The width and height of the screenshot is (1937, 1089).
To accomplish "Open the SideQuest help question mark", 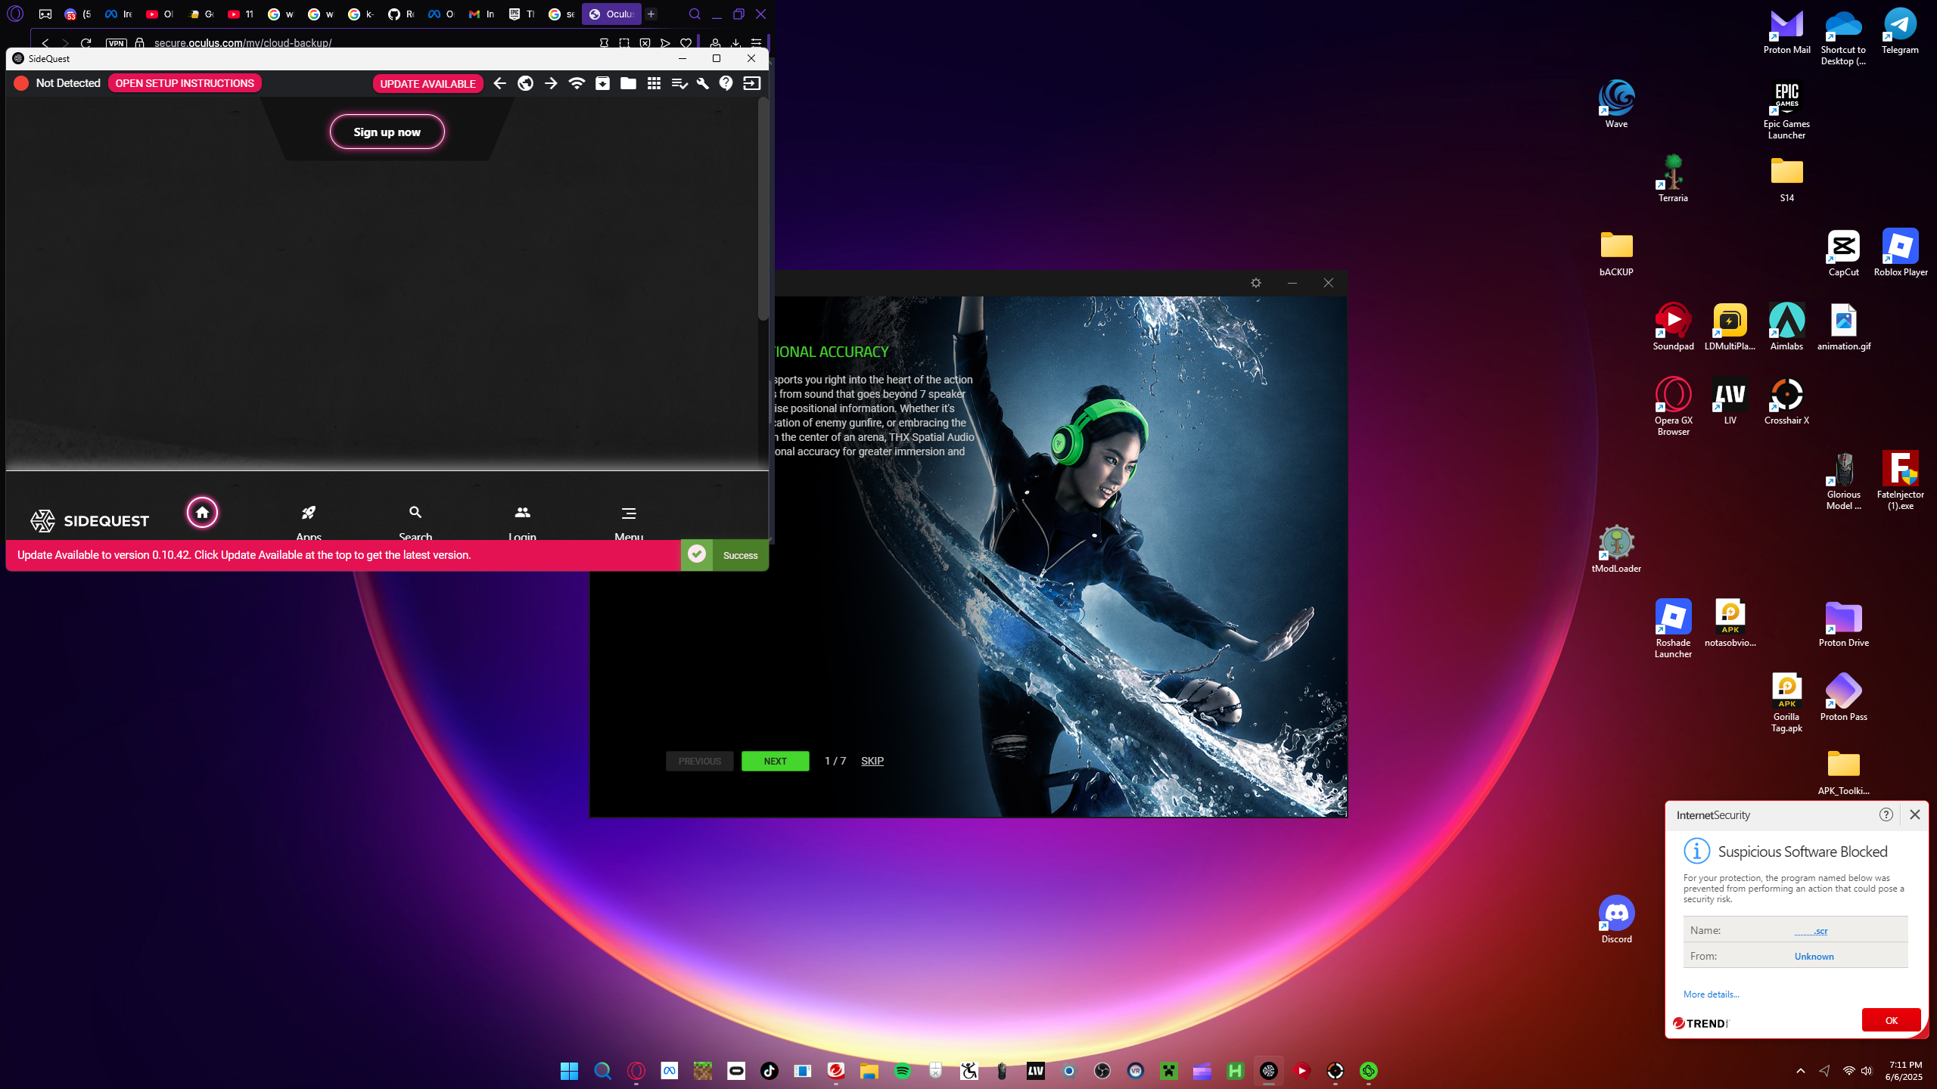I will click(x=726, y=83).
